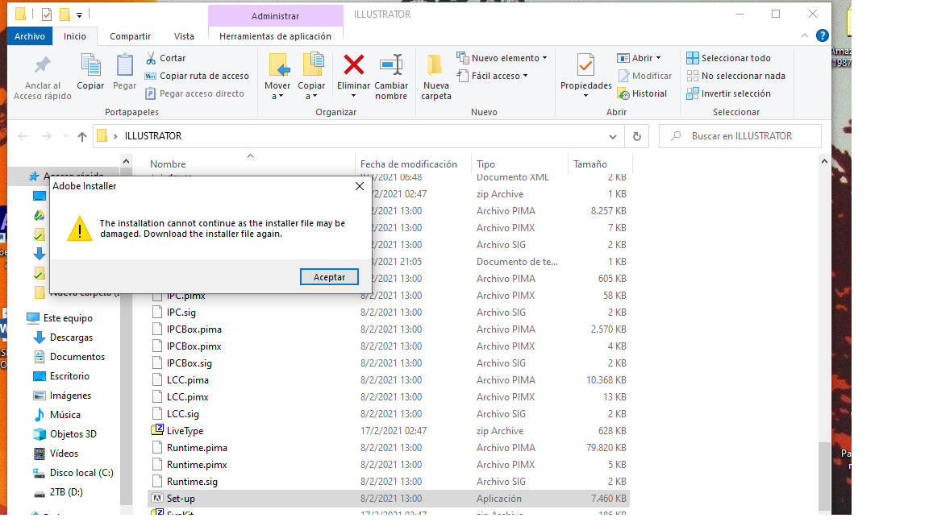The height and width of the screenshot is (522, 929).
Task: Switch to the Inicio ribbon tab
Action: pyautogui.click(x=75, y=36)
